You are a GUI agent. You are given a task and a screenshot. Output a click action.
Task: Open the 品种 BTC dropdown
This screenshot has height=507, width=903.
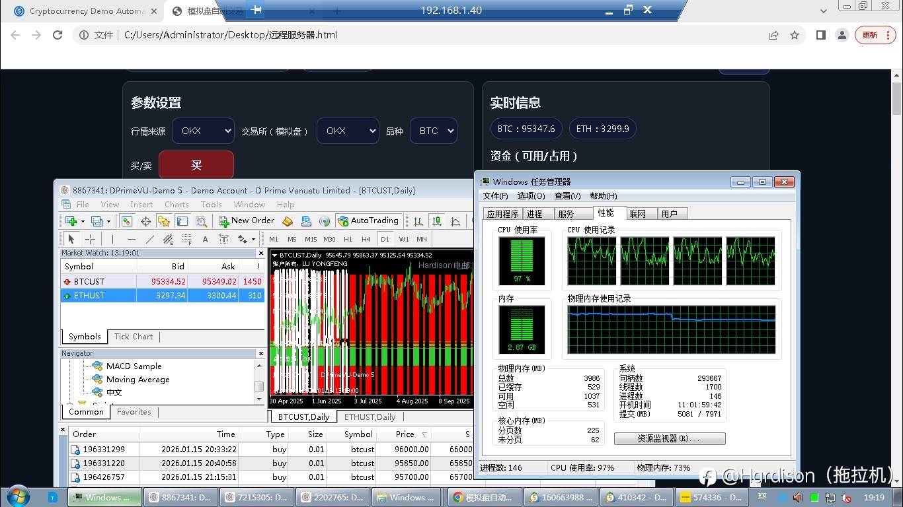[433, 131]
